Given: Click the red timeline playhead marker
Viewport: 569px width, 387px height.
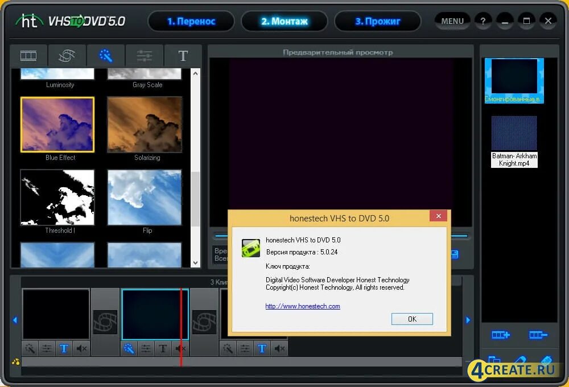Looking at the screenshot, I should pyautogui.click(x=181, y=327).
